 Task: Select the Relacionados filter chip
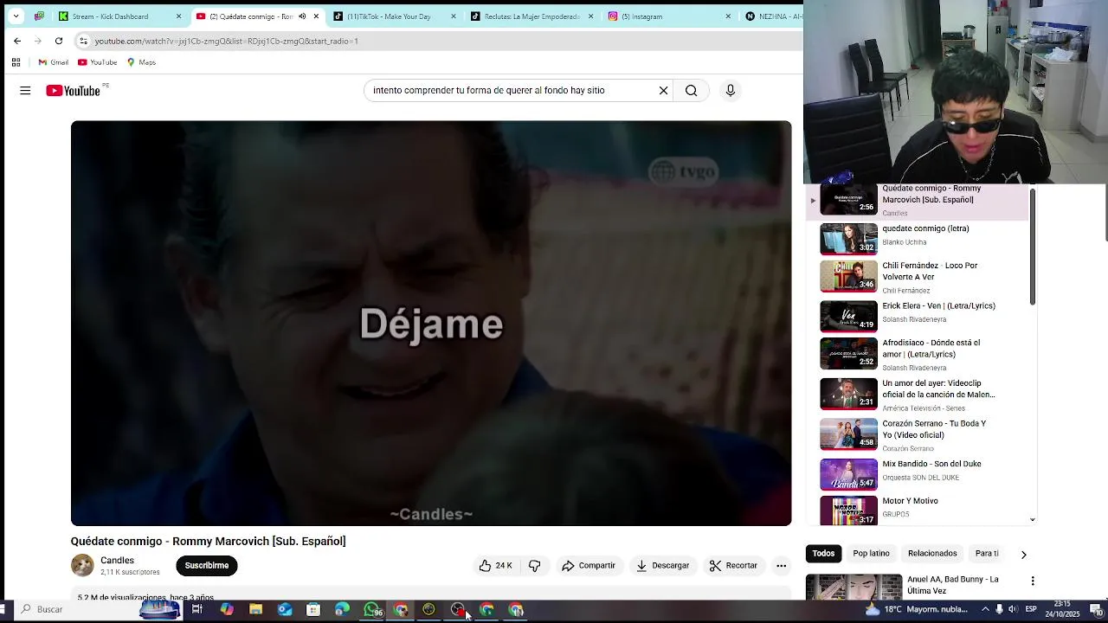pos(932,554)
